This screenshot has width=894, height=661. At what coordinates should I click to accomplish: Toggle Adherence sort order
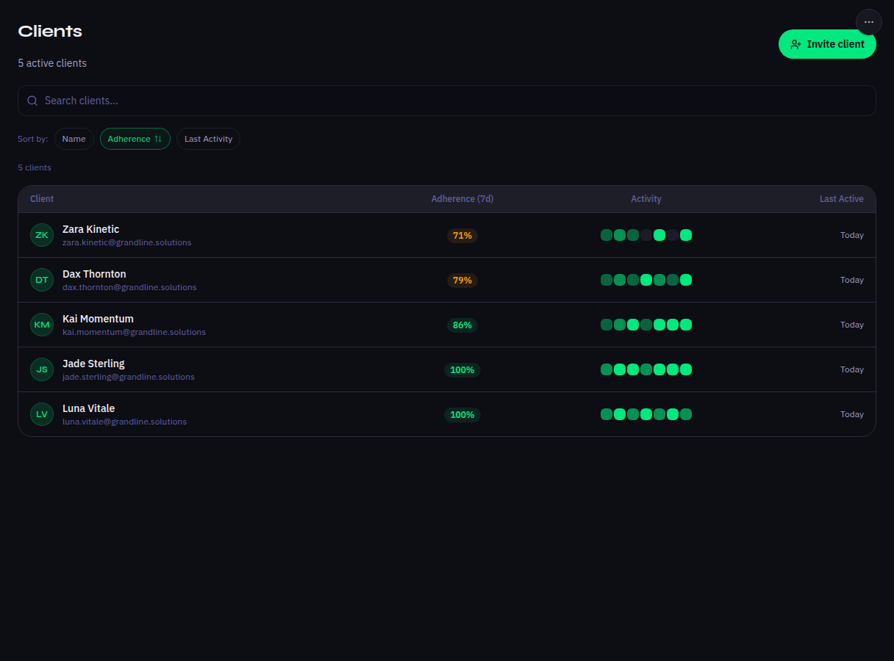click(135, 139)
